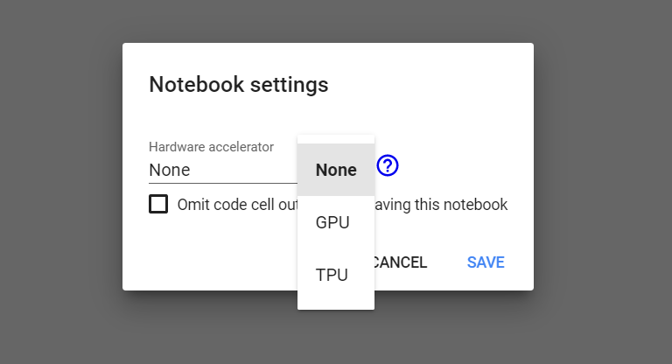Screen dimensions: 672x364
Task: Click the blue SAVE text button
Action: tap(486, 262)
